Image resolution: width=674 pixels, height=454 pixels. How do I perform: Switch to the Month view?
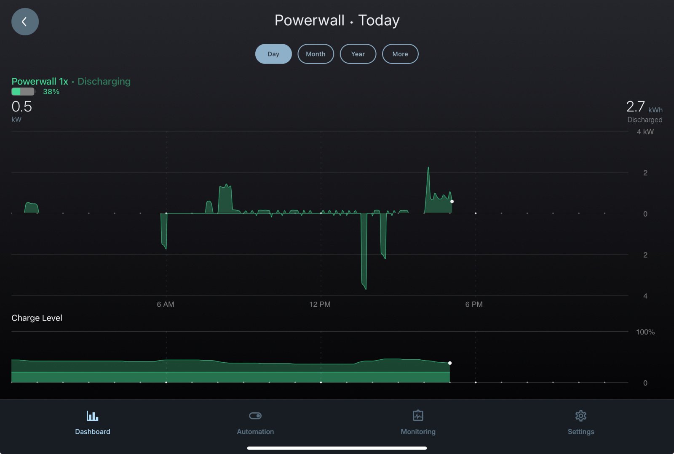click(x=316, y=54)
